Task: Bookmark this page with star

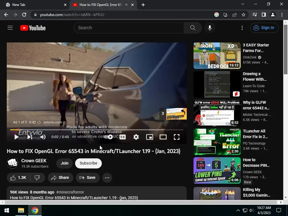Action: point(244,15)
